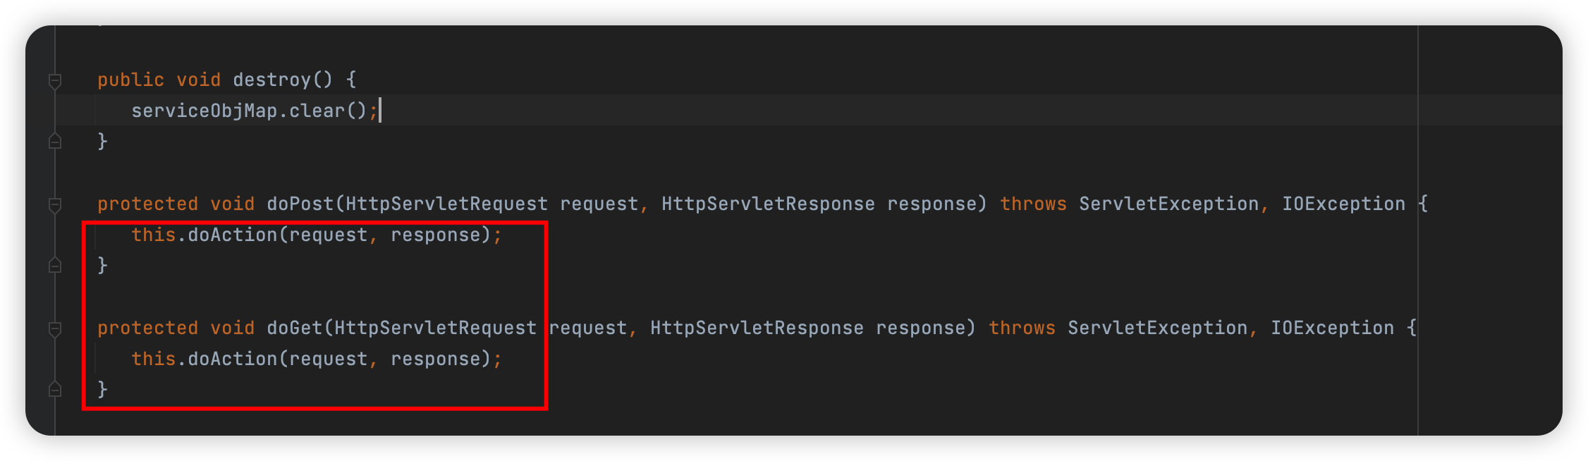Screen dimensions: 1588x461
Task: Click IOException in the doGet signature
Action: pos(1332,328)
